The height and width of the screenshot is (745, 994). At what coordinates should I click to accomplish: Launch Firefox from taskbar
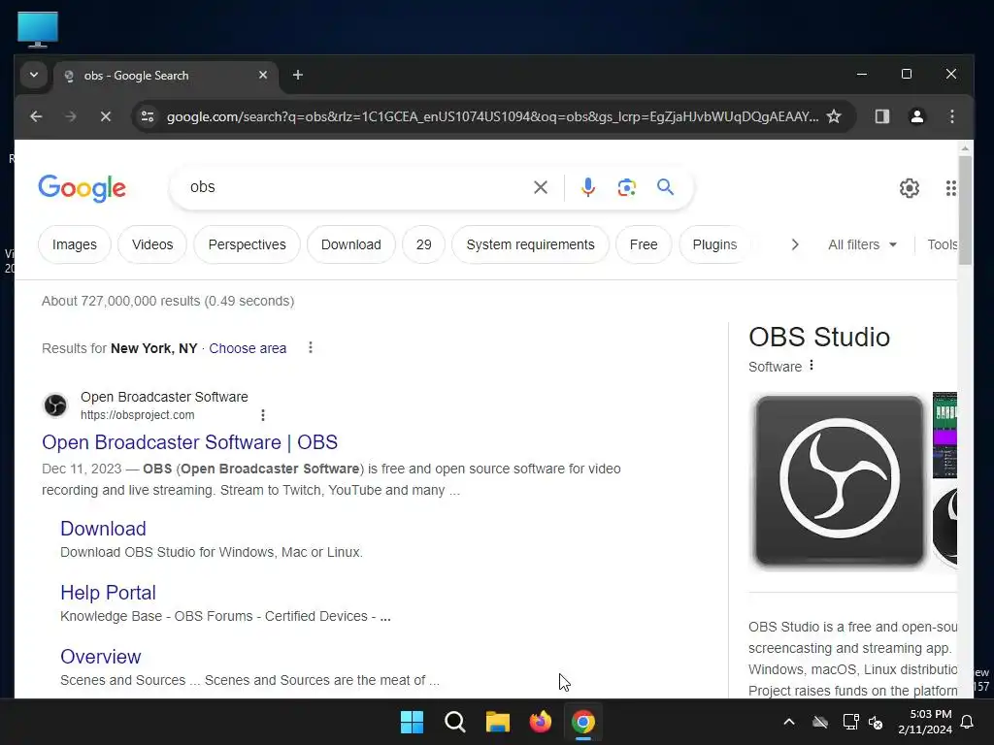click(x=540, y=722)
